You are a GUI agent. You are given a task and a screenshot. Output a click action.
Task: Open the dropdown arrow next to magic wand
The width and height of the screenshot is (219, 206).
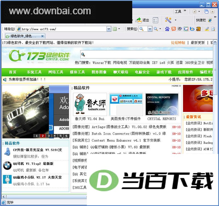pos(175,20)
